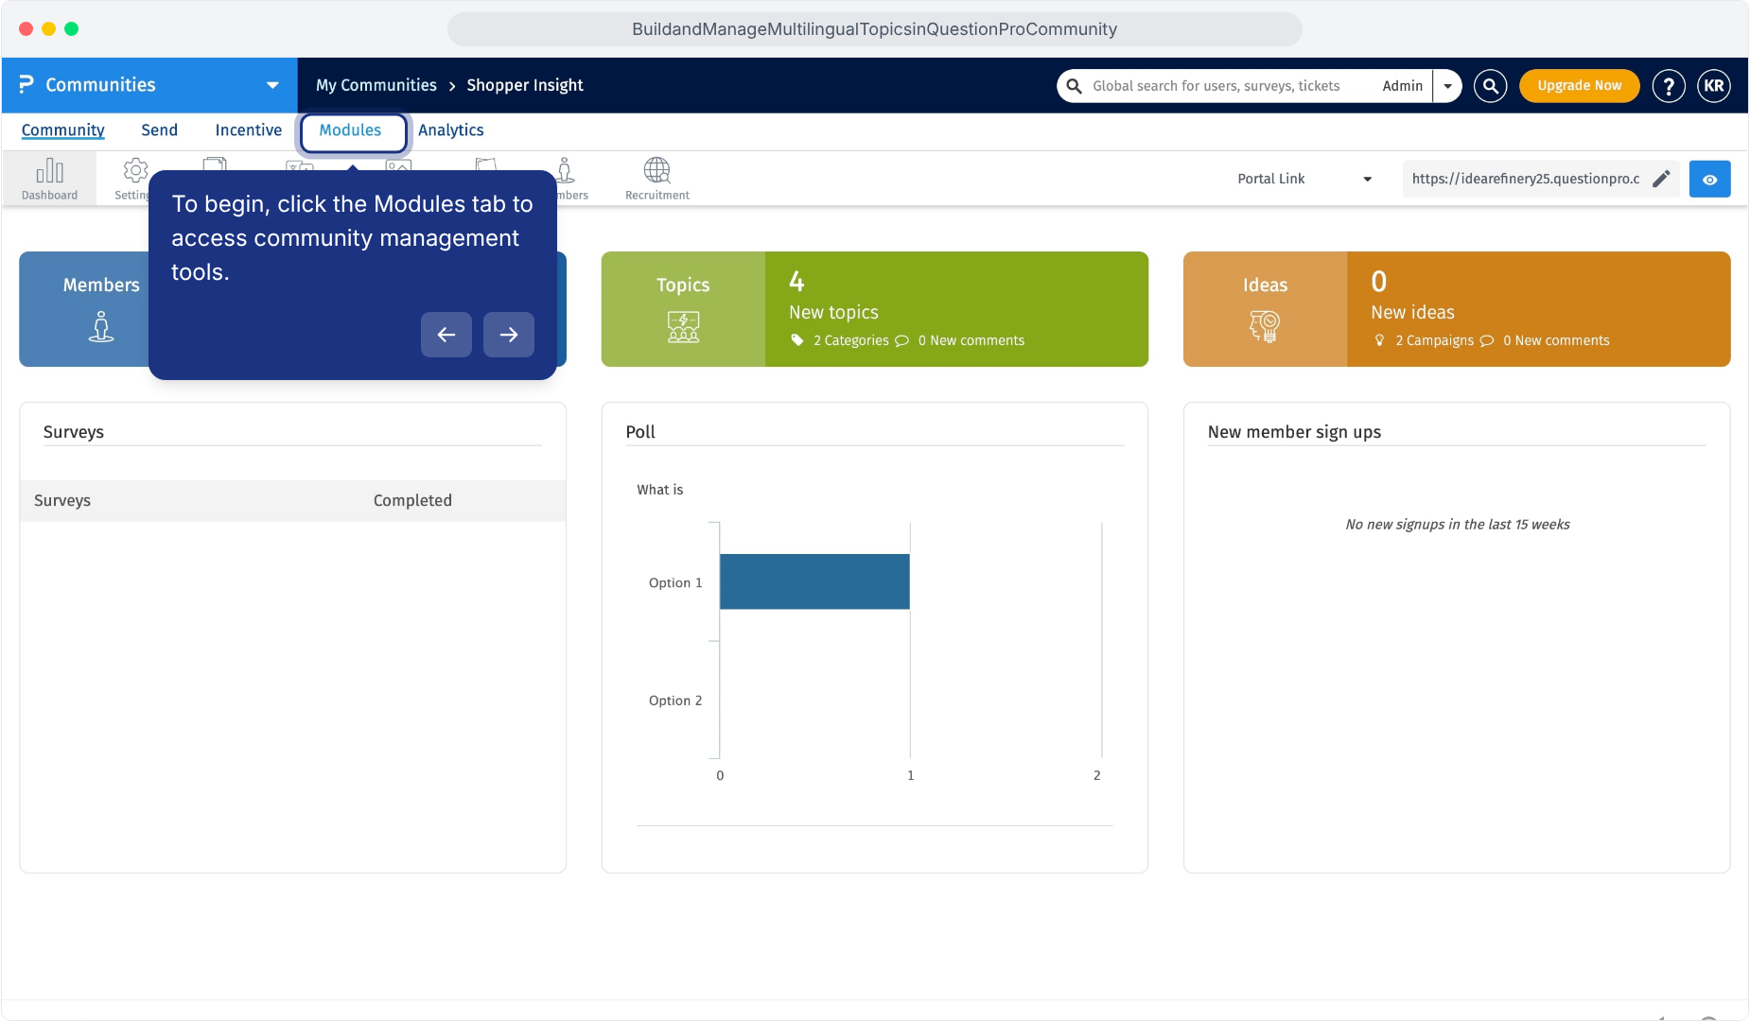
Task: Open the Analytics tab
Action: 450,130
